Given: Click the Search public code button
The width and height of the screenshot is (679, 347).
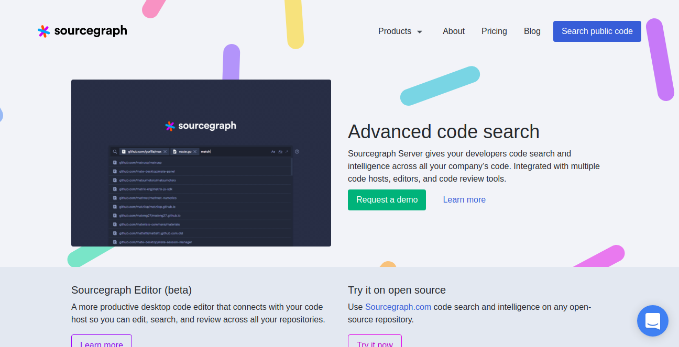Looking at the screenshot, I should (x=597, y=31).
